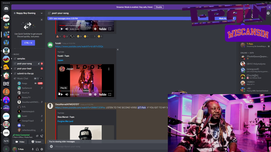Mute the Japan video volume

pyautogui.click(x=67, y=95)
